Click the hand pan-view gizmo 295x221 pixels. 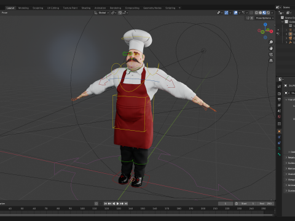point(271,48)
